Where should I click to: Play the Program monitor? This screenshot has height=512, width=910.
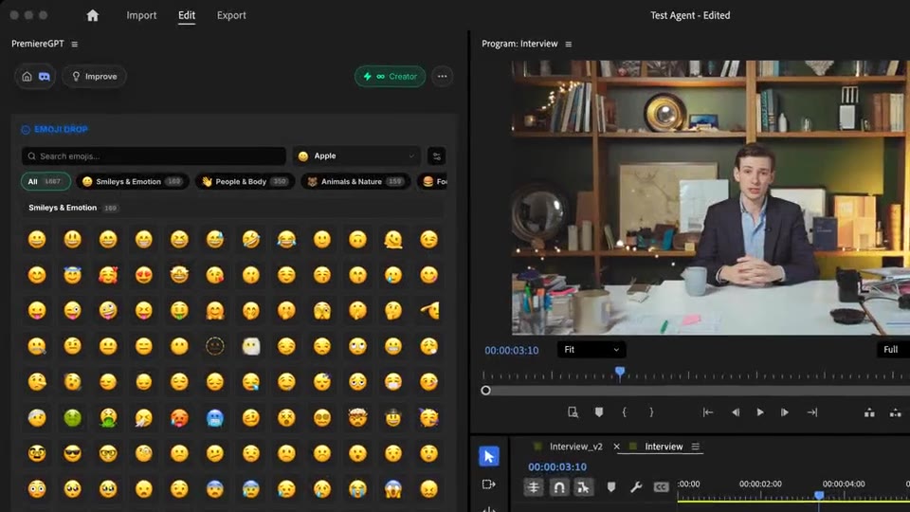[759, 412]
